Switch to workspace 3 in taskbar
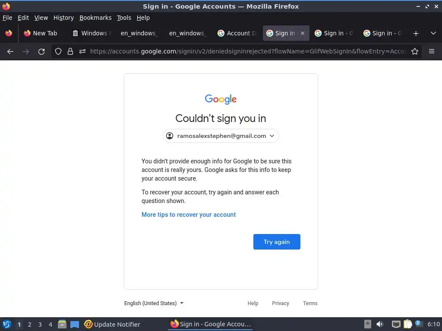This screenshot has height=331, width=442. pos(40,325)
